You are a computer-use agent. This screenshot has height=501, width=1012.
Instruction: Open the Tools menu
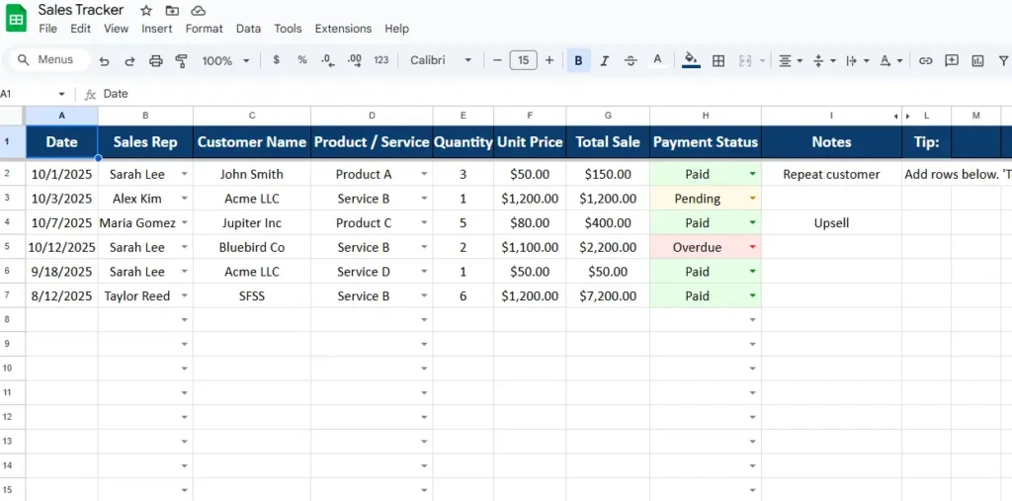(288, 29)
